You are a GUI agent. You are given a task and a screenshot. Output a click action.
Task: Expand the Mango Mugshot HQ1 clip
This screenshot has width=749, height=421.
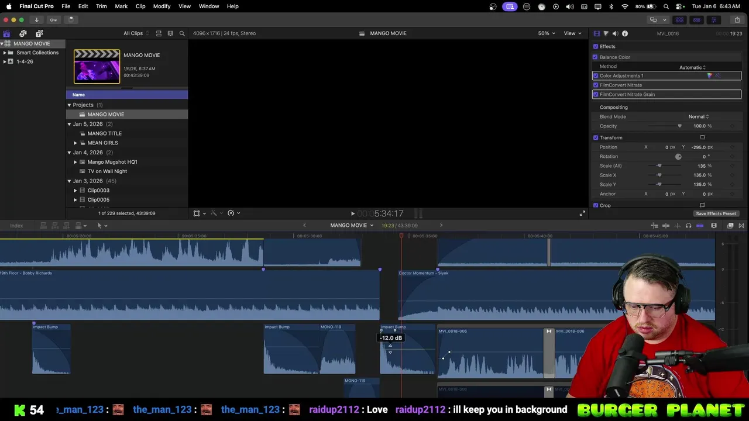click(x=75, y=162)
